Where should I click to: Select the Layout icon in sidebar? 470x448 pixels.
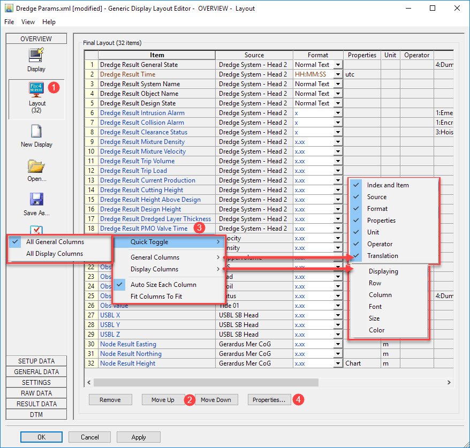pos(37,88)
